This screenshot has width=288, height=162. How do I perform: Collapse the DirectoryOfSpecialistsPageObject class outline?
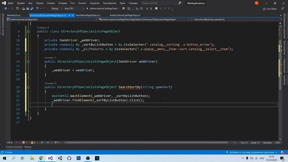(x=28, y=31)
